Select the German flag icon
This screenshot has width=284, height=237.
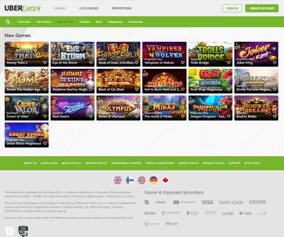pos(154,180)
